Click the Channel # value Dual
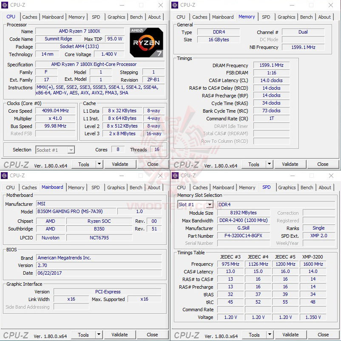The width and height of the screenshot is (341, 341). [303, 32]
